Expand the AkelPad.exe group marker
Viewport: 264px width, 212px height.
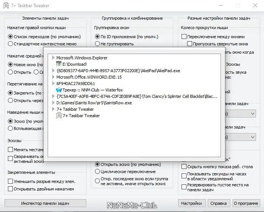click(x=53, y=71)
